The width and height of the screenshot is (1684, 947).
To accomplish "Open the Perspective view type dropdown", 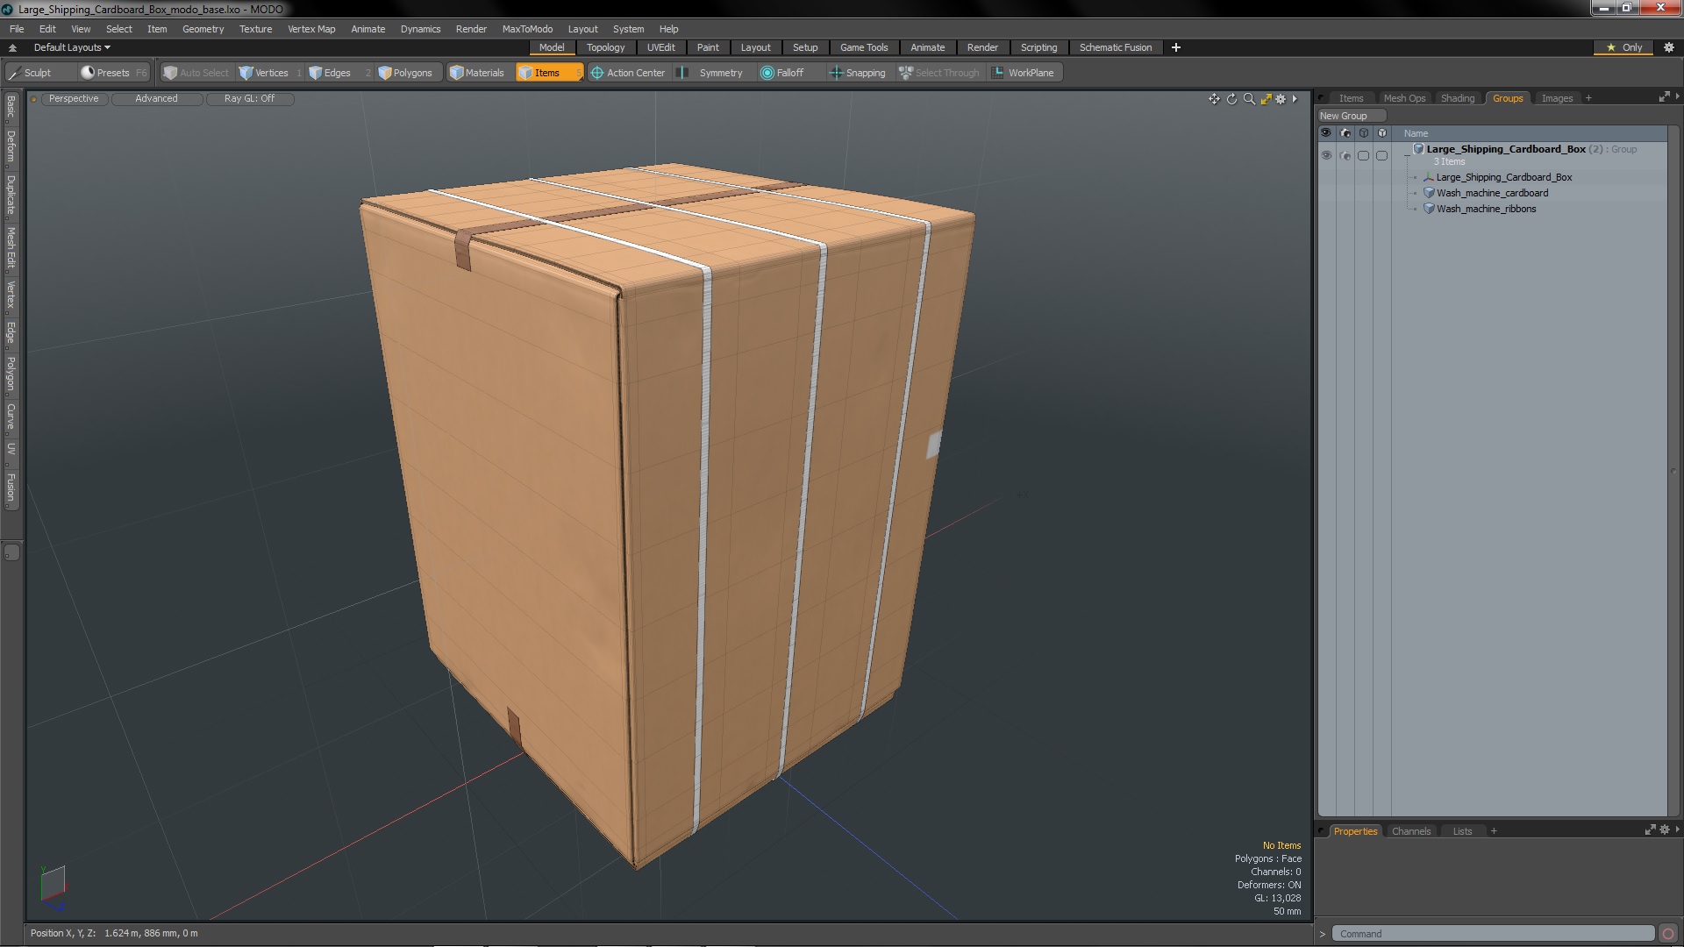I will 74,98.
